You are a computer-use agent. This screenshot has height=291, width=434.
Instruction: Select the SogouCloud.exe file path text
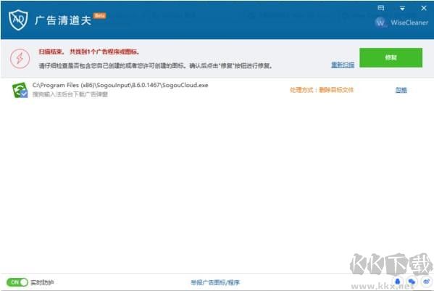(x=120, y=85)
